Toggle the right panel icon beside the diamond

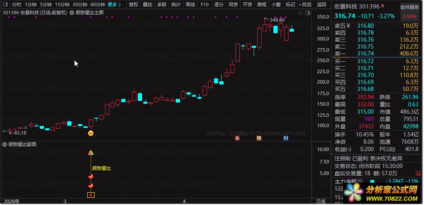coord(307,13)
